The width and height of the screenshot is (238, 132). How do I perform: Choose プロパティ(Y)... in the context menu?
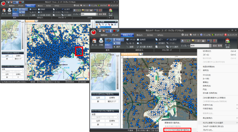click(x=208, y=130)
